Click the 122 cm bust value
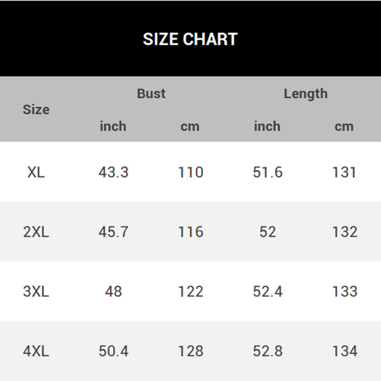 [190, 291]
